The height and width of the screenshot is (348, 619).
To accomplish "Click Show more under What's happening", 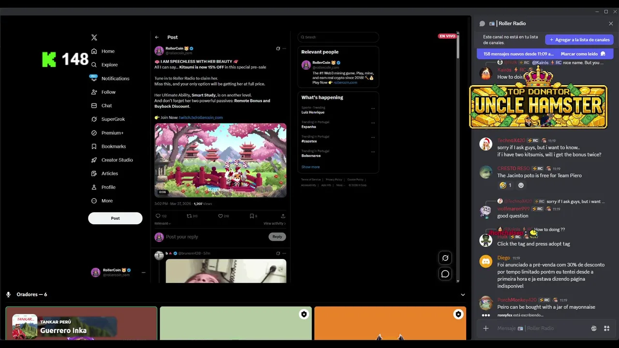I will pos(310,167).
